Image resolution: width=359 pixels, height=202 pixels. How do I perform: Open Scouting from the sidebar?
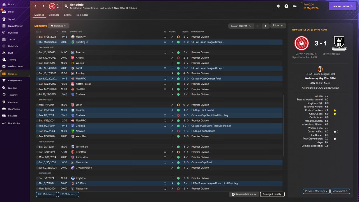point(4,88)
